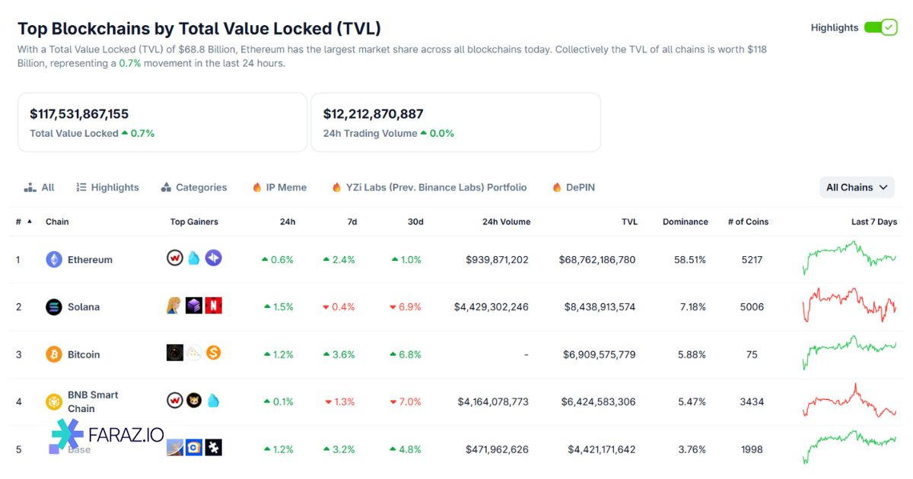
Task: Click the Ethereum chain logo icon
Action: pyautogui.click(x=54, y=259)
